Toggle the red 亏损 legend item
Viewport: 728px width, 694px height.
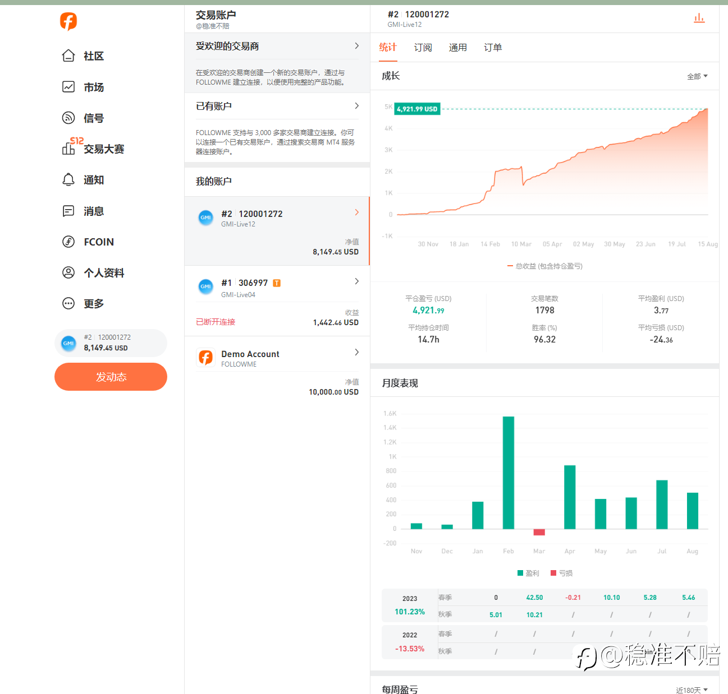pyautogui.click(x=562, y=573)
